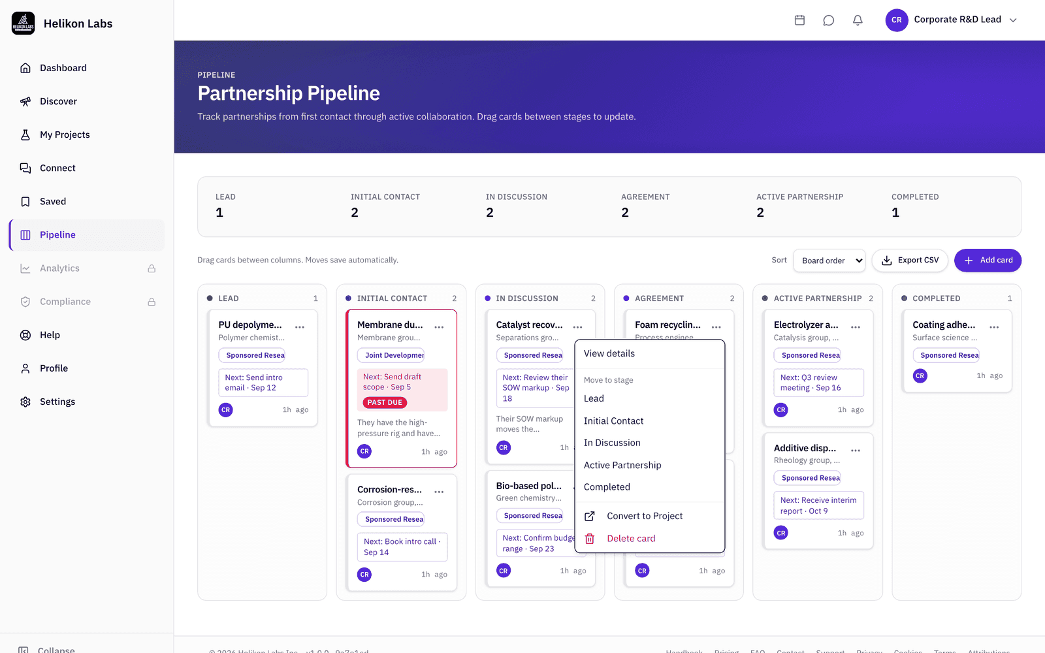Open the chat messages icon
The height and width of the screenshot is (653, 1045).
coord(829,20)
